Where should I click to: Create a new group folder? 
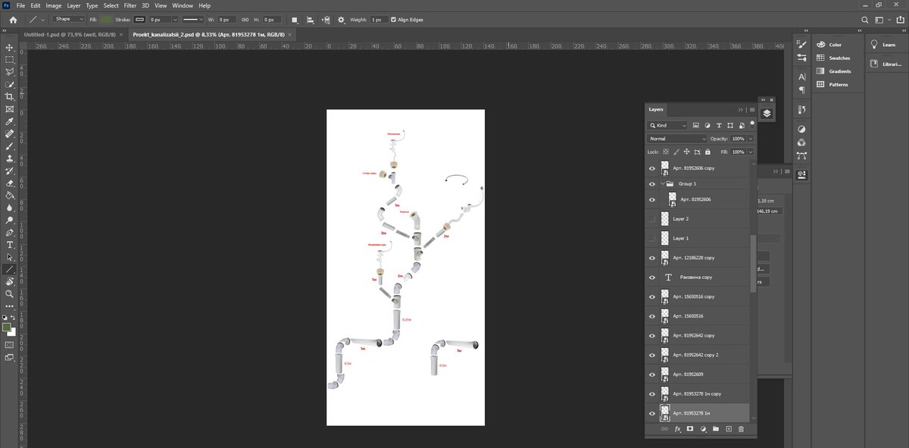(x=716, y=429)
